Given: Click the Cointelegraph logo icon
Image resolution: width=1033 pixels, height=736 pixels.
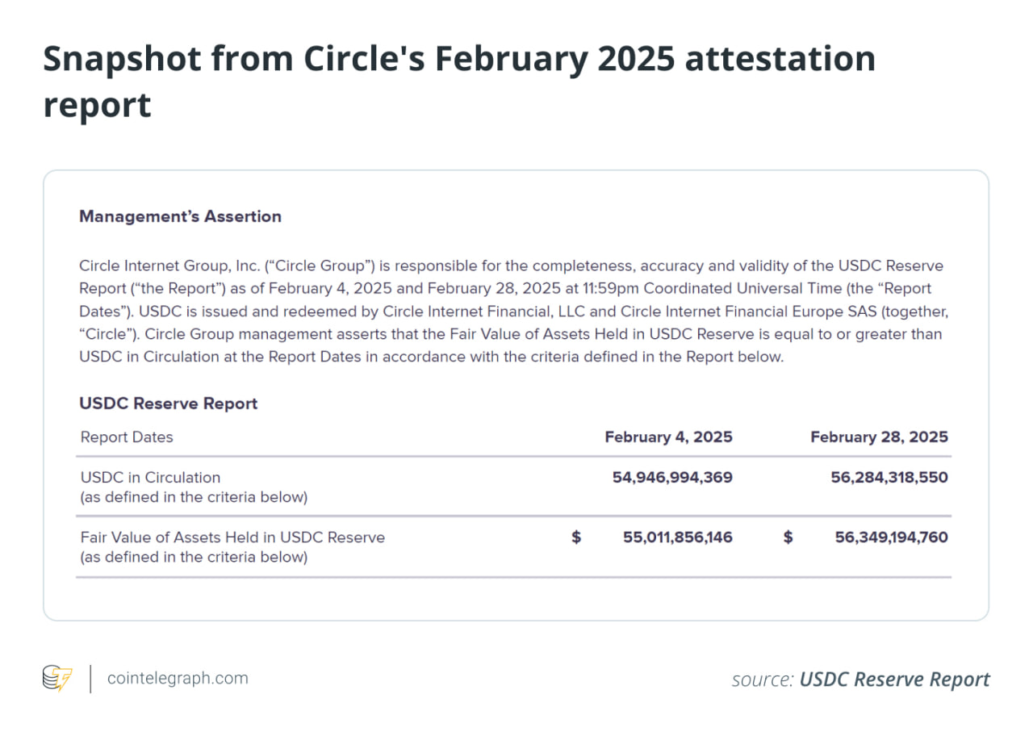Looking at the screenshot, I should click(x=57, y=679).
